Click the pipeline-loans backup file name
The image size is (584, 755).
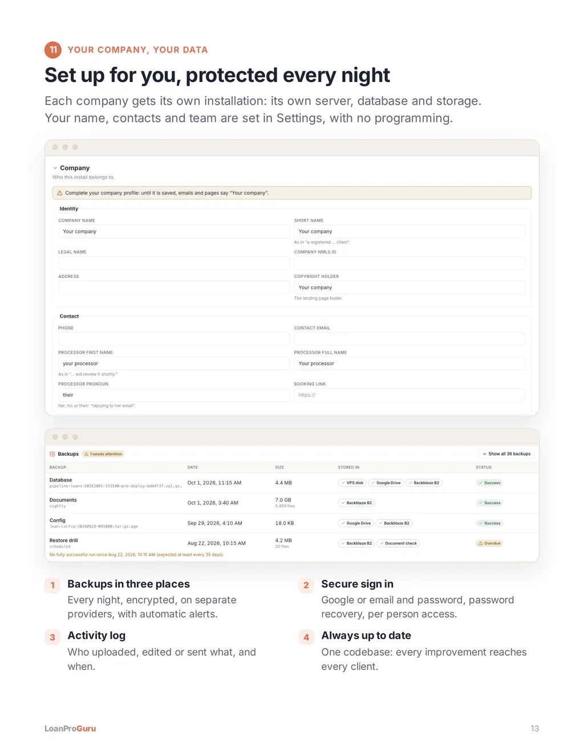[x=116, y=486]
